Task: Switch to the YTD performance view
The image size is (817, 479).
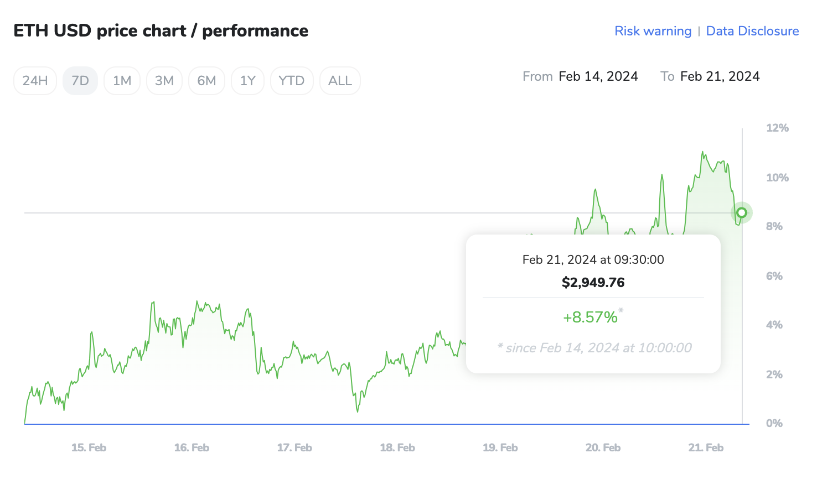Action: [292, 80]
